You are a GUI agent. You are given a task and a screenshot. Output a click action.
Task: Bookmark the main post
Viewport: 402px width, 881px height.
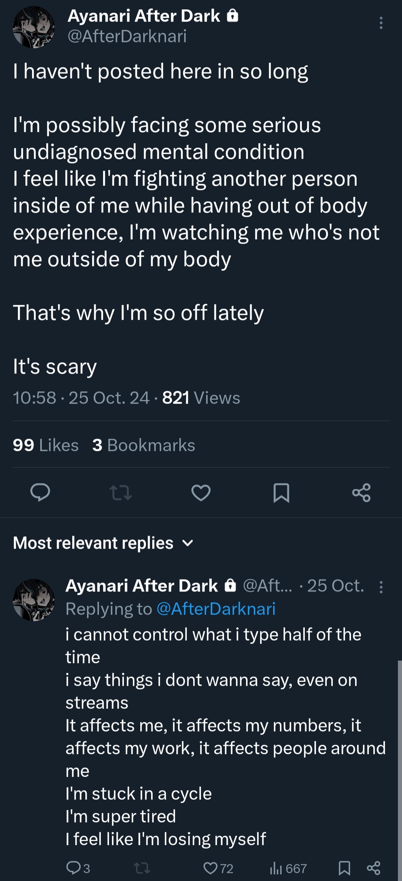(x=281, y=493)
